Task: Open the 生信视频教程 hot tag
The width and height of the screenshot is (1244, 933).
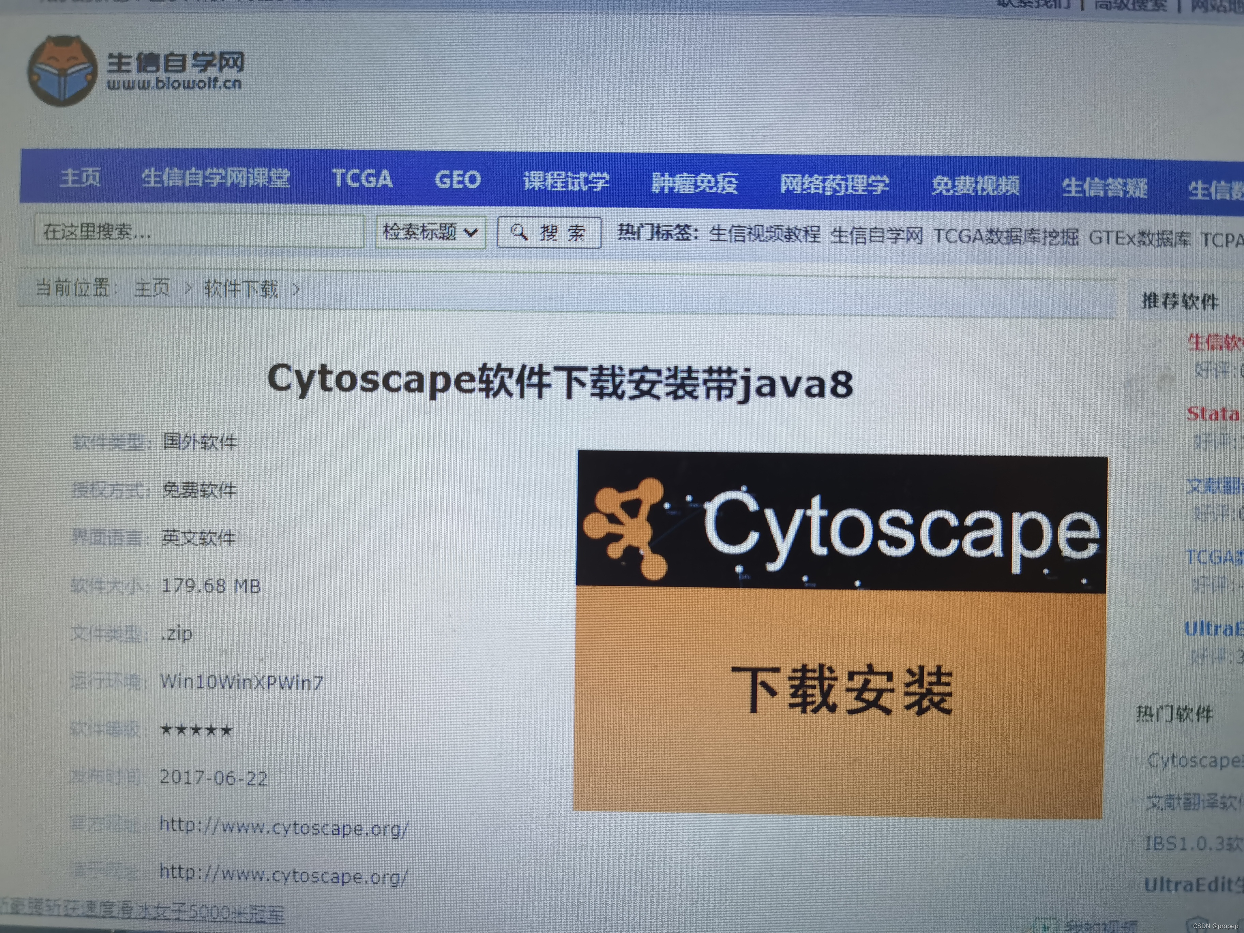Action: pyautogui.click(x=764, y=233)
